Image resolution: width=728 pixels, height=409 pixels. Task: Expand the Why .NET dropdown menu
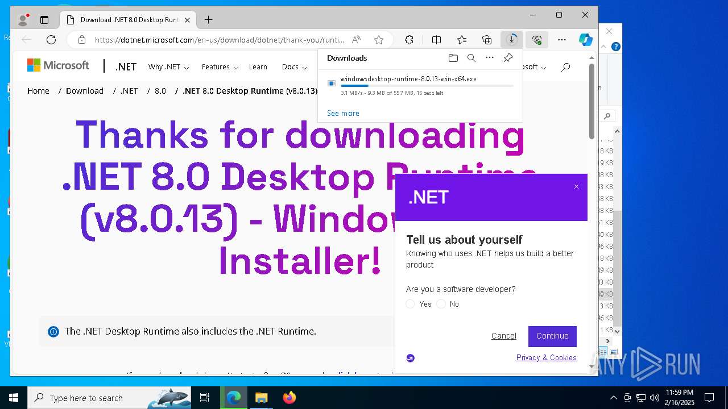click(x=168, y=67)
